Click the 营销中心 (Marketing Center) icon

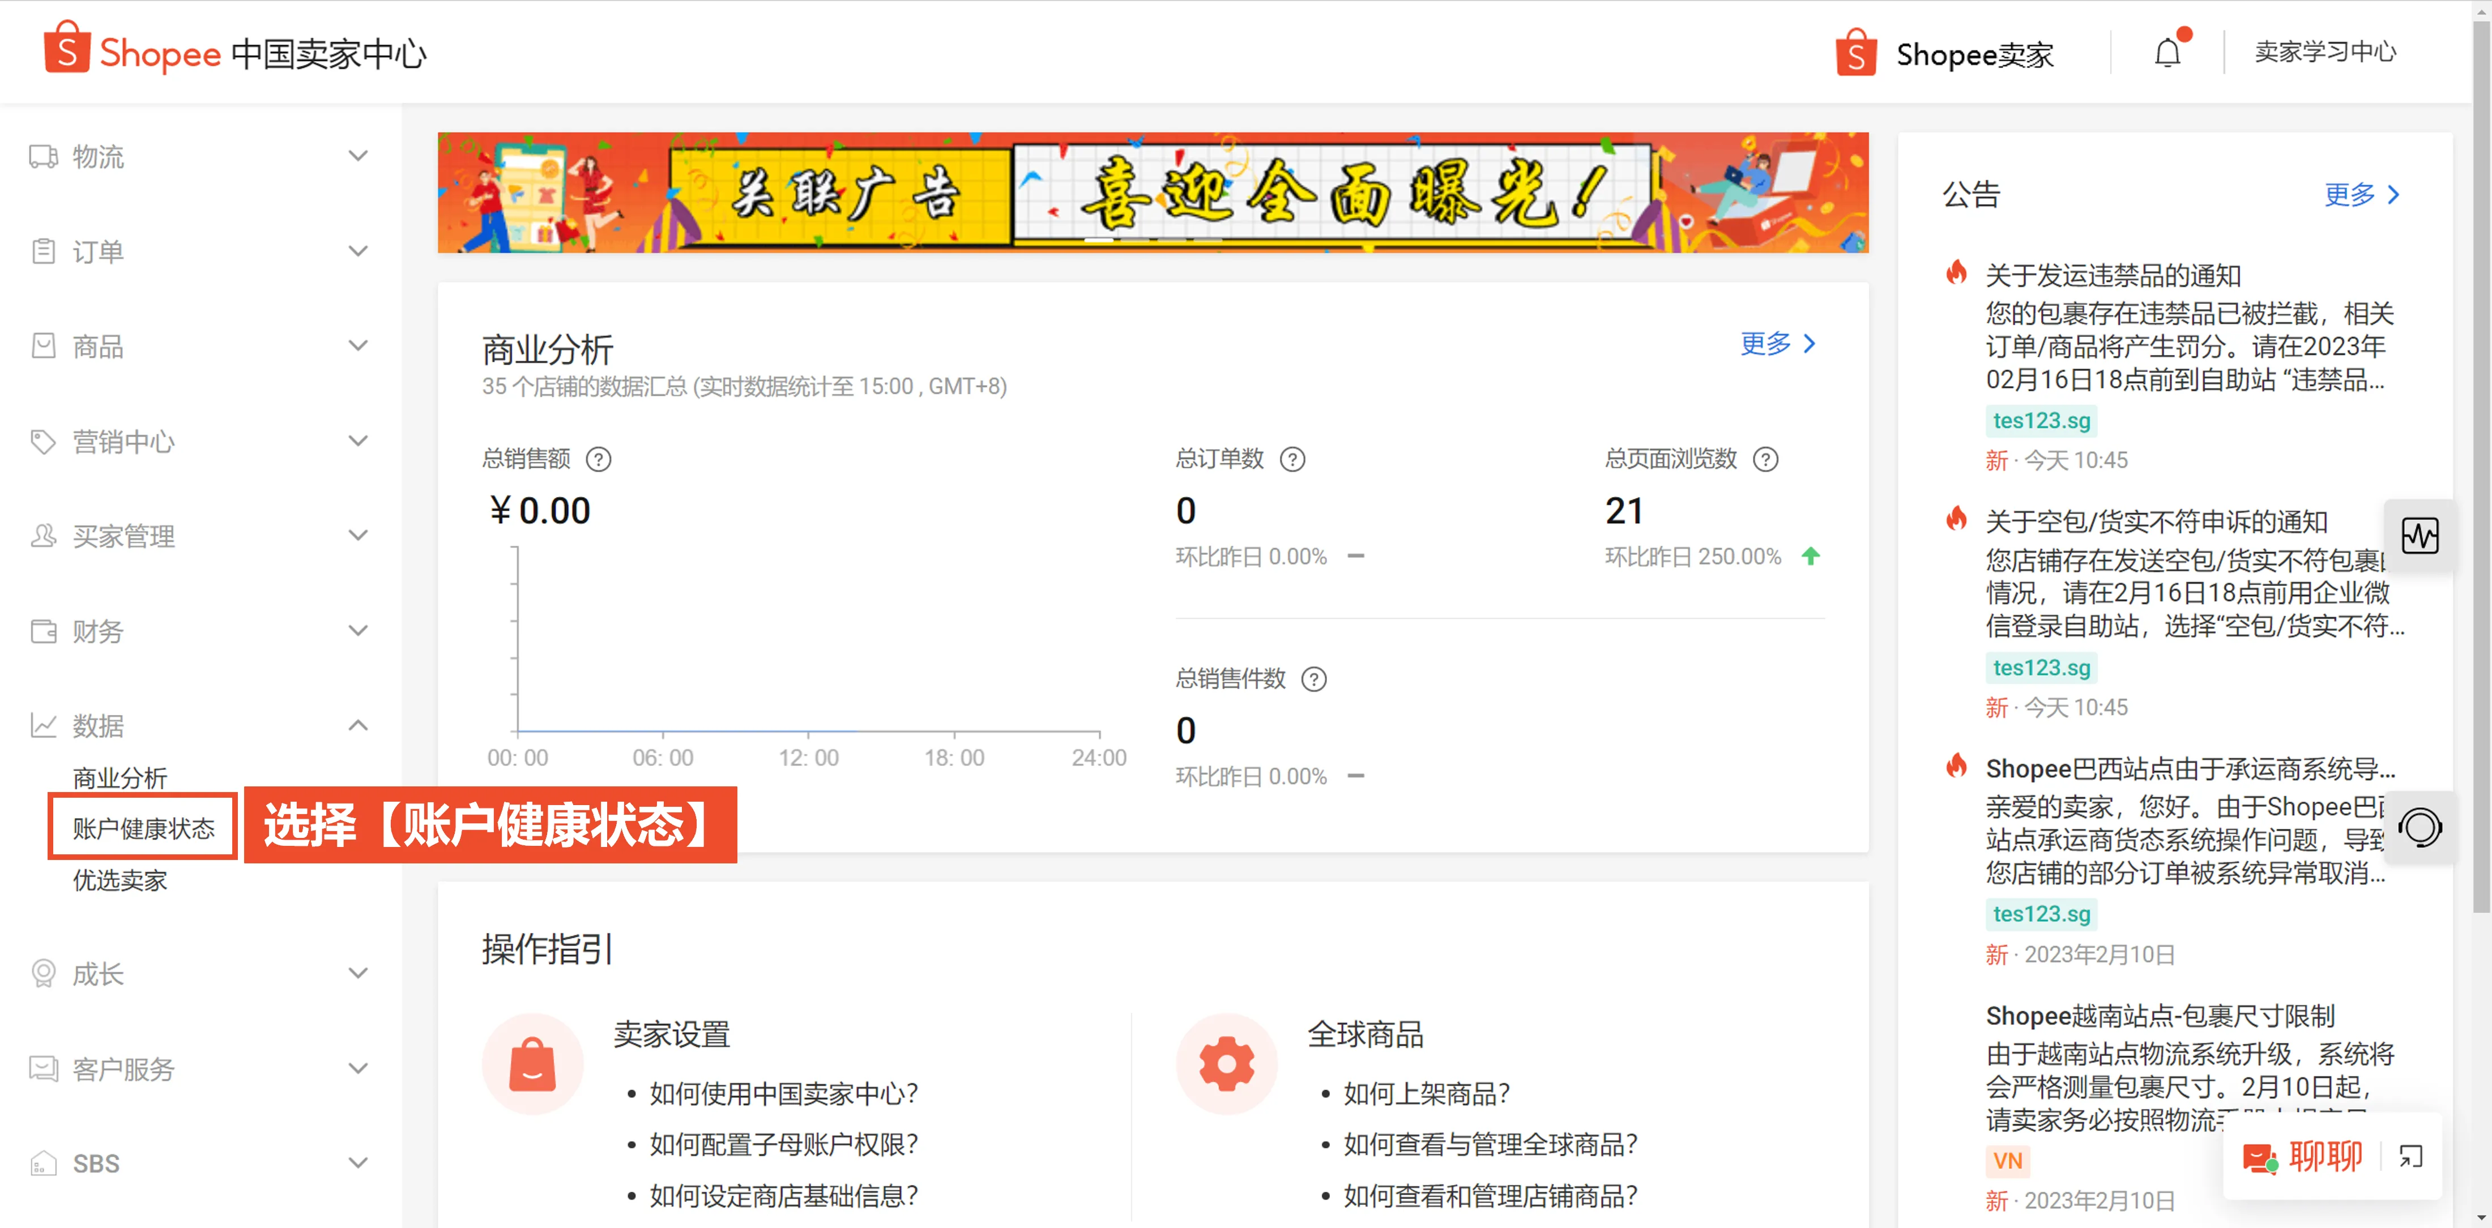42,441
